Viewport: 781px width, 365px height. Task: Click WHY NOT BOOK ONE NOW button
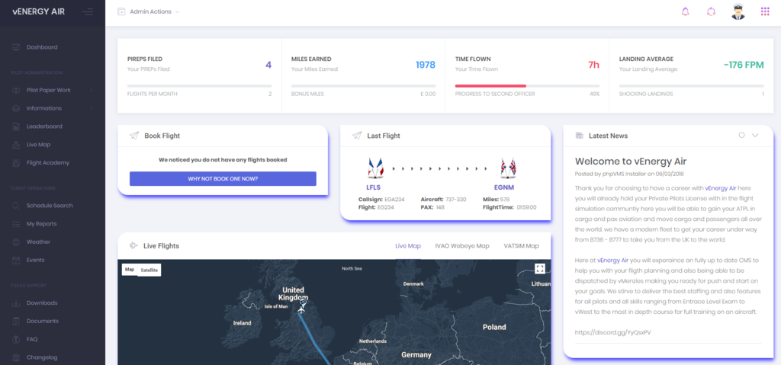pyautogui.click(x=223, y=179)
